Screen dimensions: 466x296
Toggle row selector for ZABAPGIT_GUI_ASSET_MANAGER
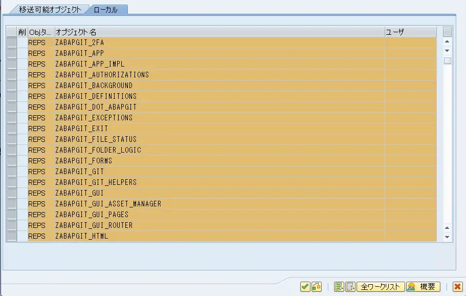pyautogui.click(x=12, y=204)
